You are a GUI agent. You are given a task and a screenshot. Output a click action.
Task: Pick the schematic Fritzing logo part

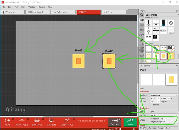156,38
